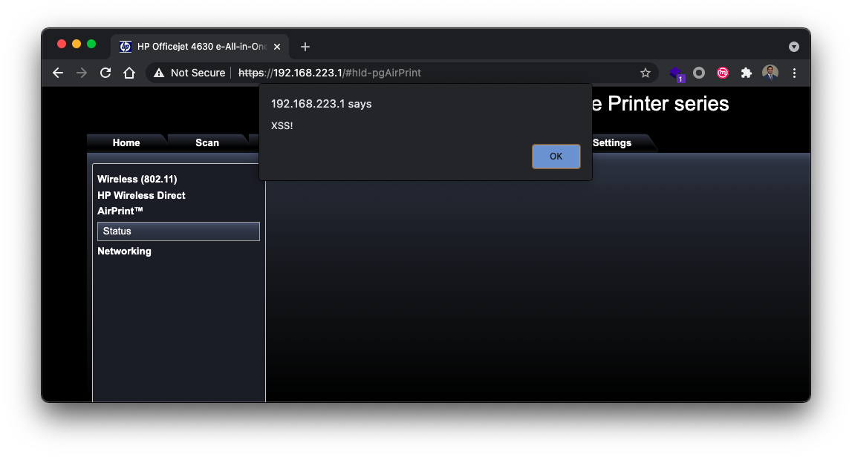Open the Chrome three-dot menu
852x457 pixels.
794,73
